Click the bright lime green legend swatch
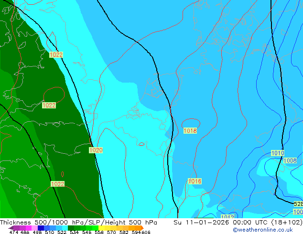 coord(95,228)
